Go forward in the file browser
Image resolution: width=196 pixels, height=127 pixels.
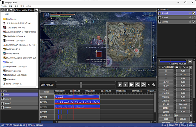(x=7, y=10)
